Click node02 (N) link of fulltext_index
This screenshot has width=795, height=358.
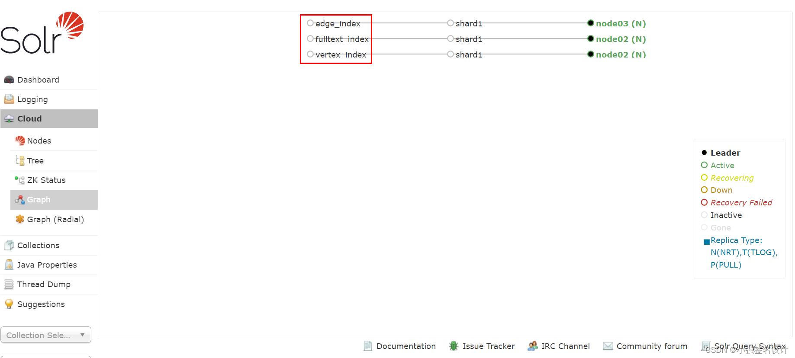pyautogui.click(x=621, y=39)
